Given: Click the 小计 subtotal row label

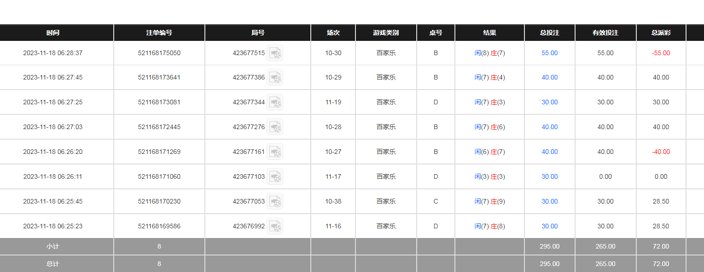Looking at the screenshot, I should [x=53, y=247].
